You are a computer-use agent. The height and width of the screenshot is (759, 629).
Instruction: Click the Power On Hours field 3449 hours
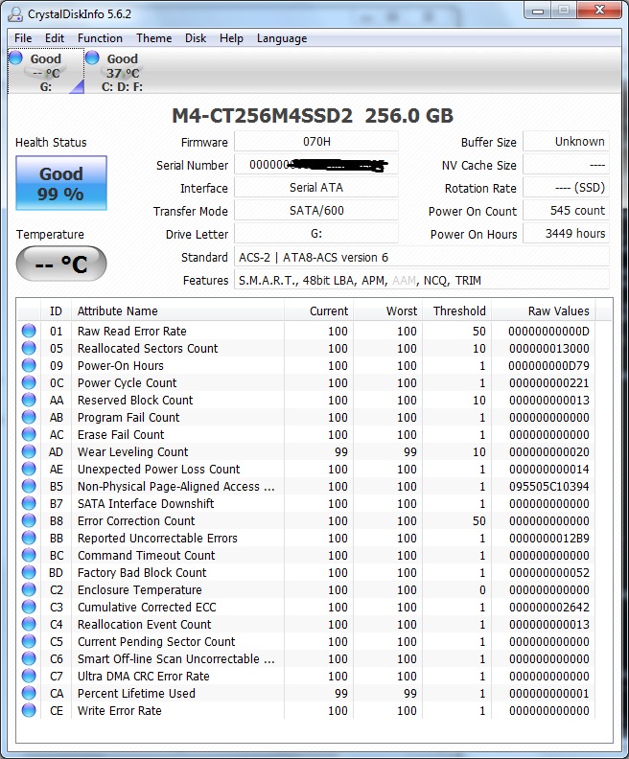(x=566, y=233)
